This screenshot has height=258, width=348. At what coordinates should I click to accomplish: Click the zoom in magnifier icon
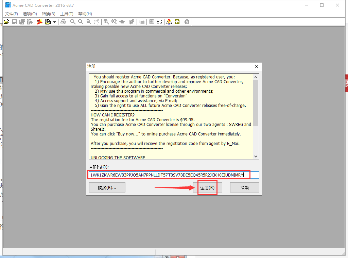(81, 22)
